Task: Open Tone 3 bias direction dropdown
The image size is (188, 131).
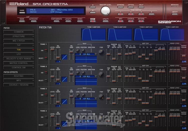Action: (x=96, y=99)
